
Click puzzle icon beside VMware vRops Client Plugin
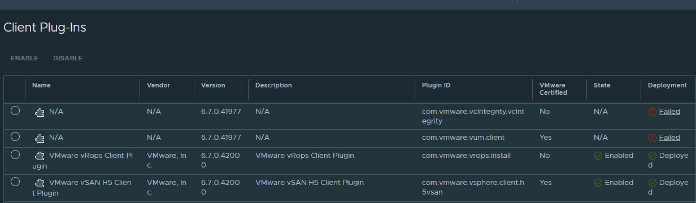point(40,156)
